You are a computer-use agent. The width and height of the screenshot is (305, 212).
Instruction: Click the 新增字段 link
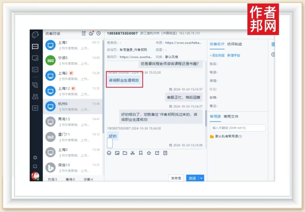tap(234, 56)
